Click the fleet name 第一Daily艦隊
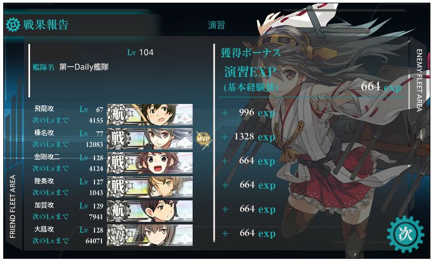The width and height of the screenshot is (432, 262). [84, 67]
